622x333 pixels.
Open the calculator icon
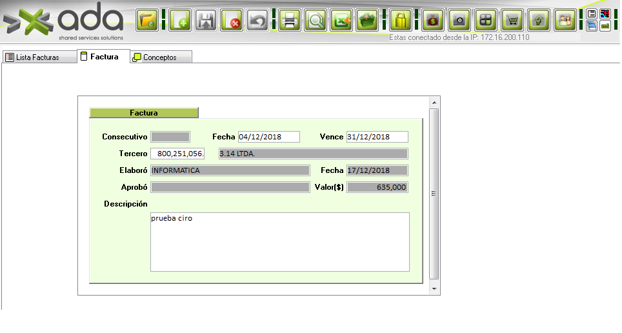pos(486,20)
